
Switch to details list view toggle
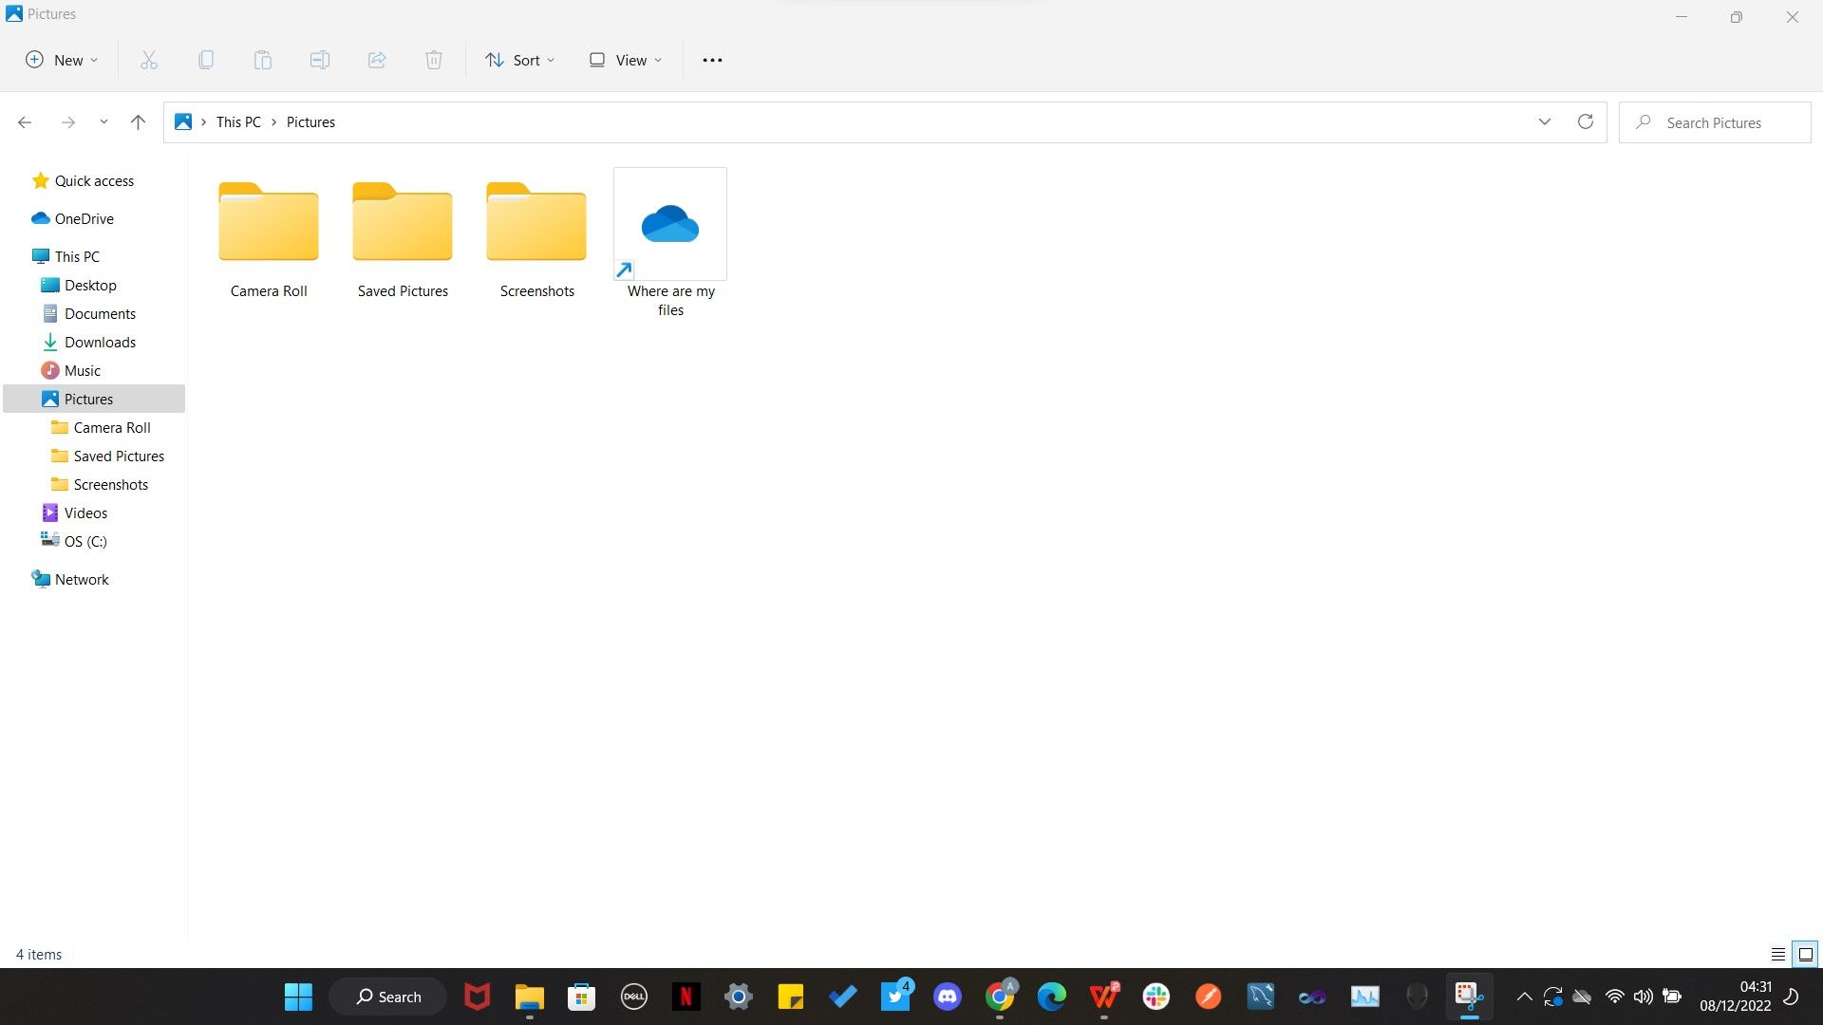1777,954
